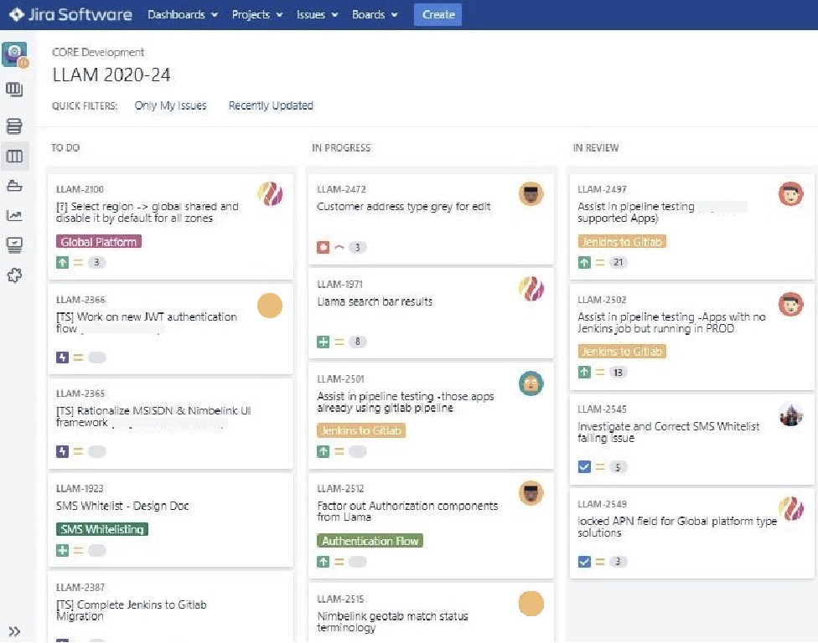Click the teal avatar on LLAM-2501
Viewport: 818px width, 643px height.
531,383
